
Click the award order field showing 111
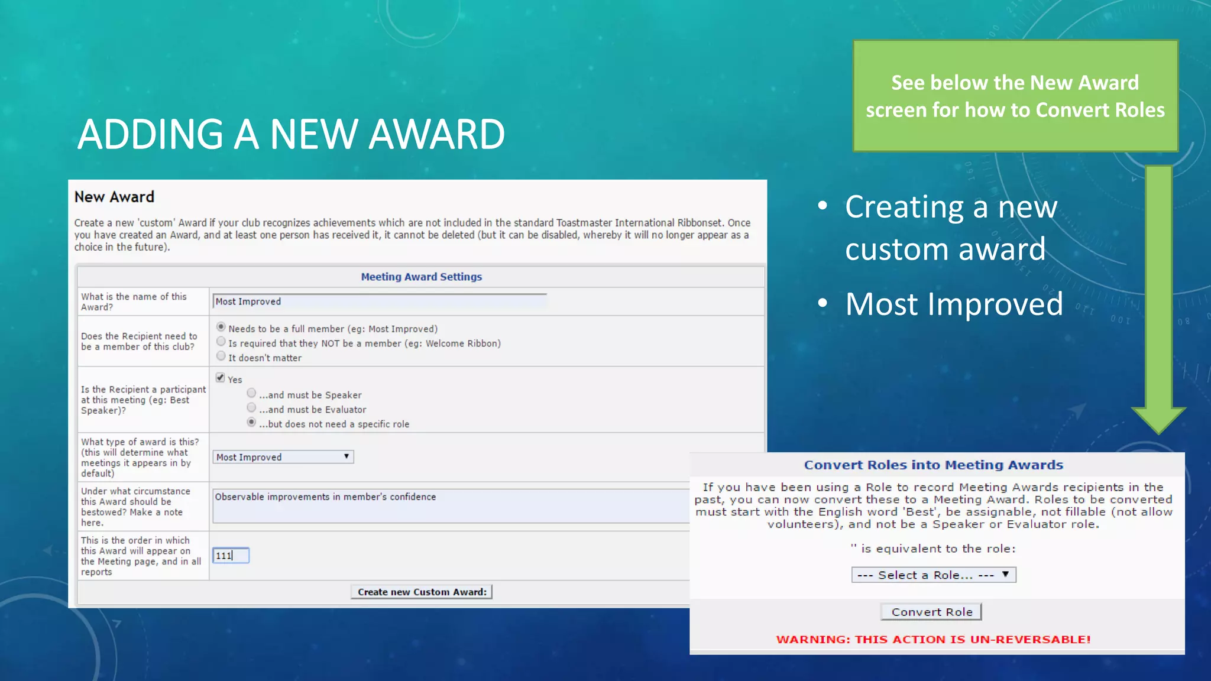(x=231, y=556)
